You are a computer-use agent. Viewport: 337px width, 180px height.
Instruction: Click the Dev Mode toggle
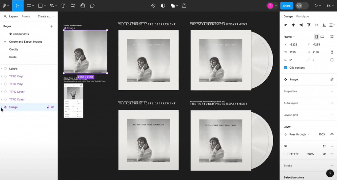pyautogui.click(x=301, y=6)
